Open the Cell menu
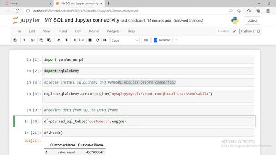The width and height of the screenshot is (276, 155). (78, 31)
